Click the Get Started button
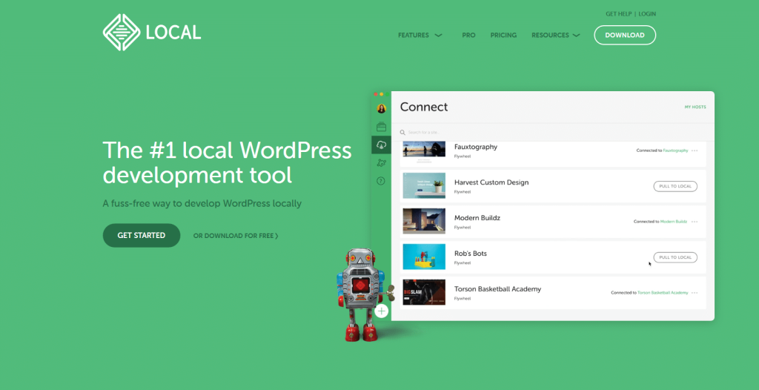759x390 pixels. pos(142,236)
